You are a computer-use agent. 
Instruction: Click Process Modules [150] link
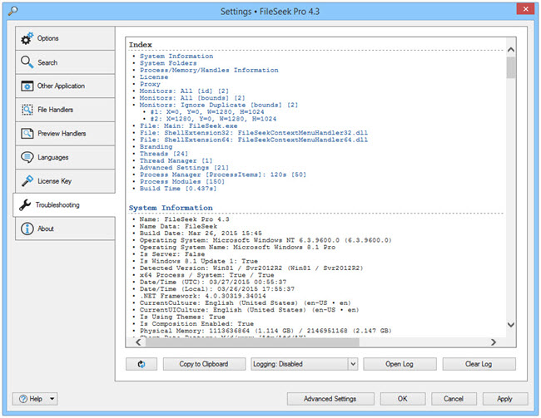tap(182, 181)
